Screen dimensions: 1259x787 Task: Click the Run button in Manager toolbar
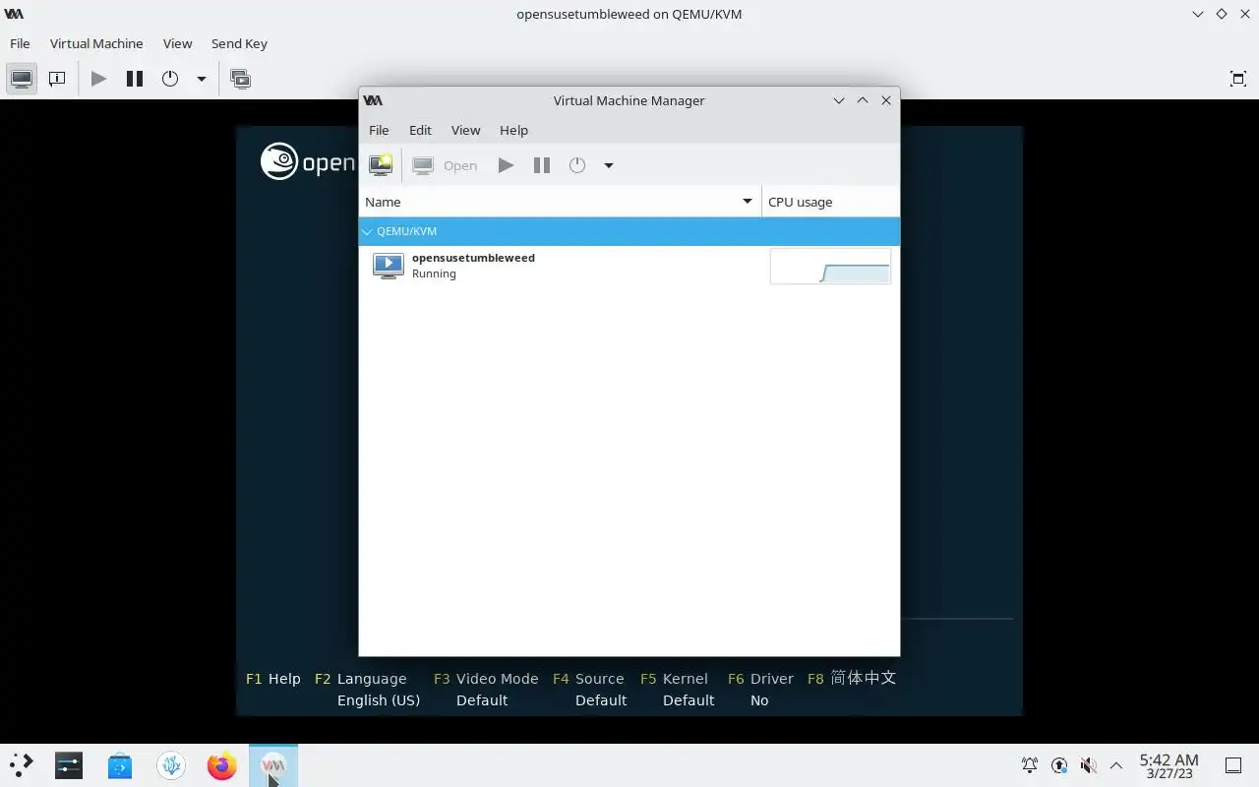(506, 165)
